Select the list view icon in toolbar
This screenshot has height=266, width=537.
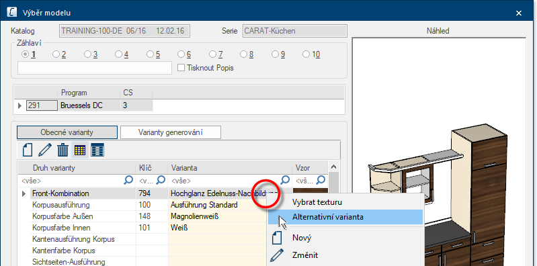[97, 150]
